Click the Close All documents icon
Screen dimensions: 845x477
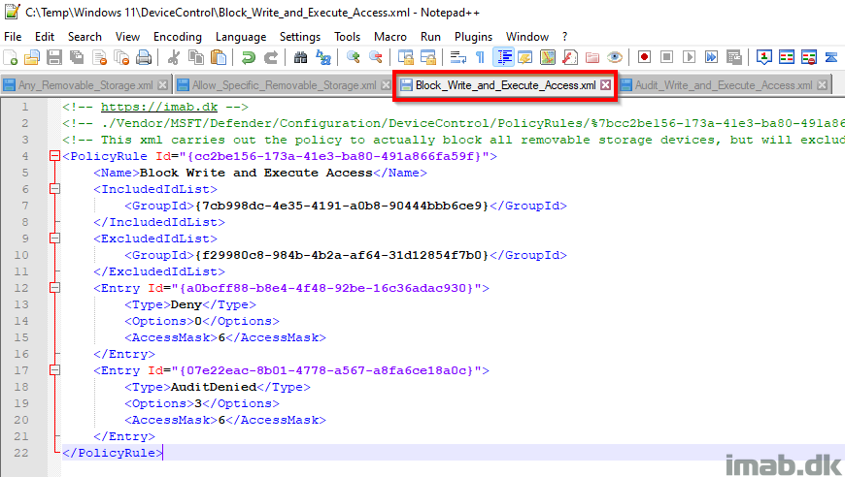[121, 57]
